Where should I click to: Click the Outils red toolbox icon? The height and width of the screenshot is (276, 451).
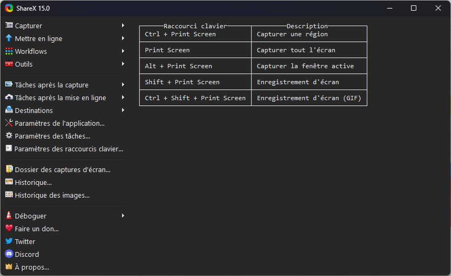pyautogui.click(x=9, y=63)
